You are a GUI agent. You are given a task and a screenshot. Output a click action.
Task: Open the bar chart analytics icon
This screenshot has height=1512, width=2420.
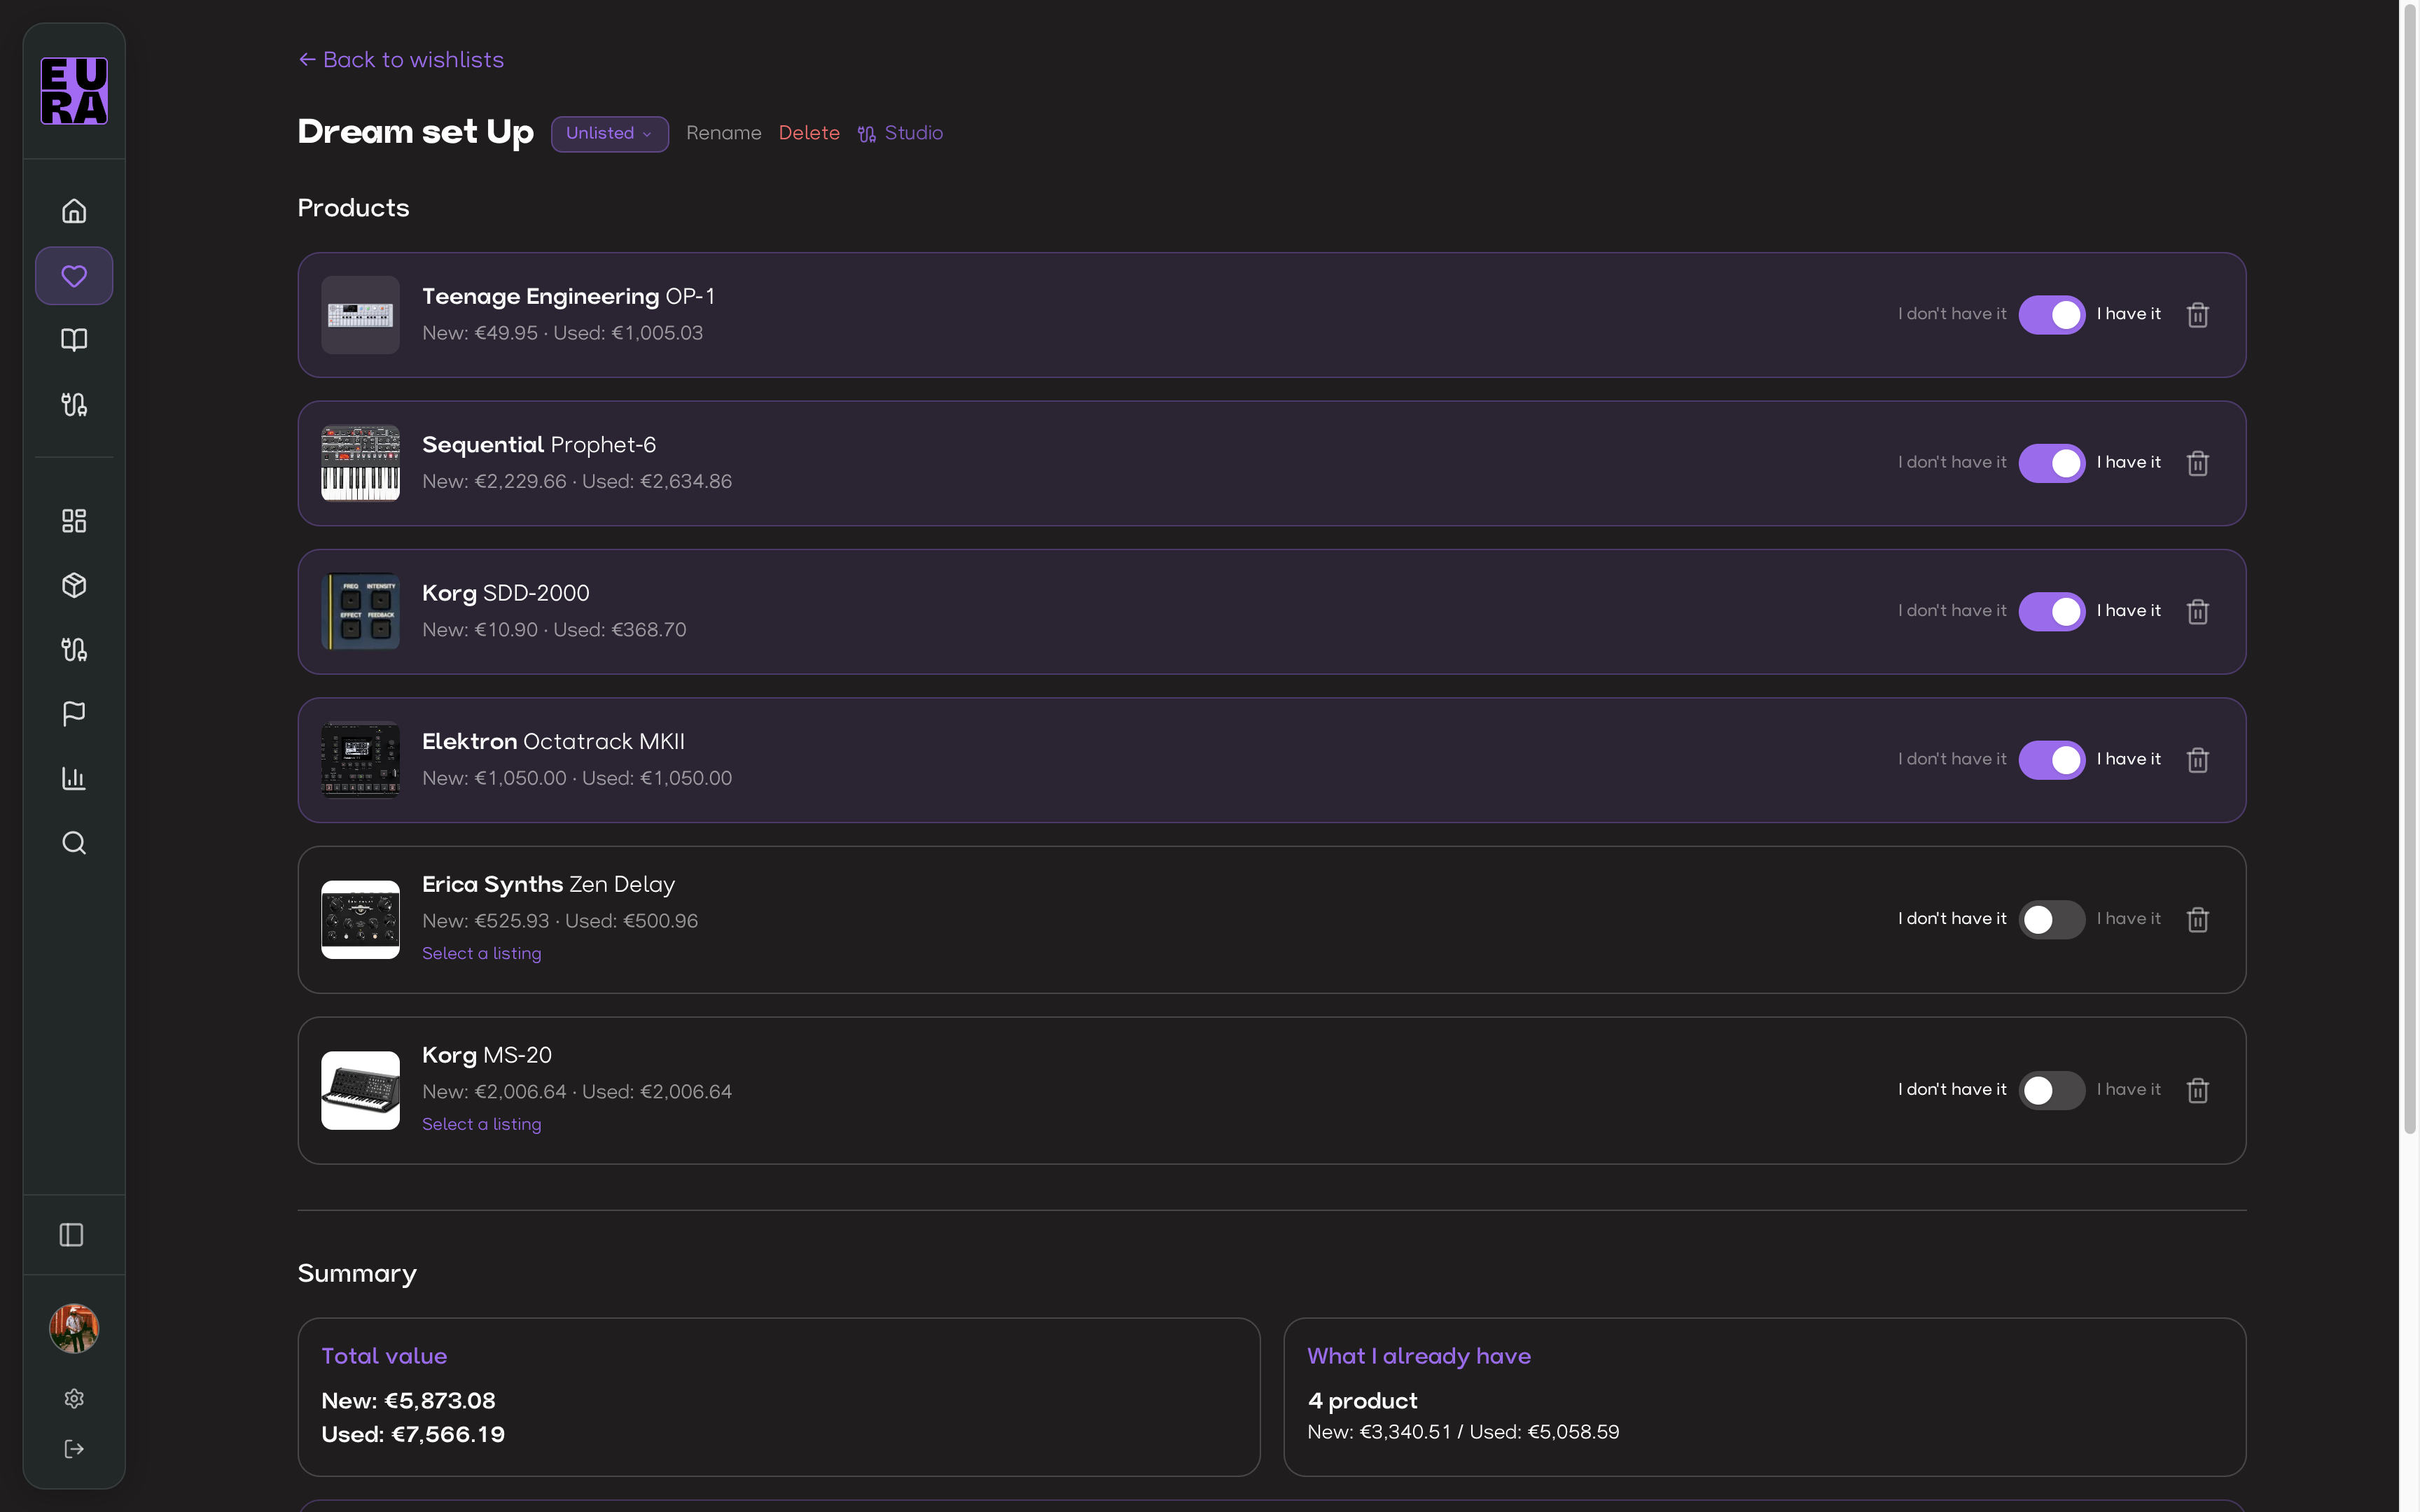[74, 778]
